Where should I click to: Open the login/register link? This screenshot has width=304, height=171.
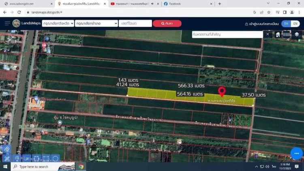pos(262,24)
